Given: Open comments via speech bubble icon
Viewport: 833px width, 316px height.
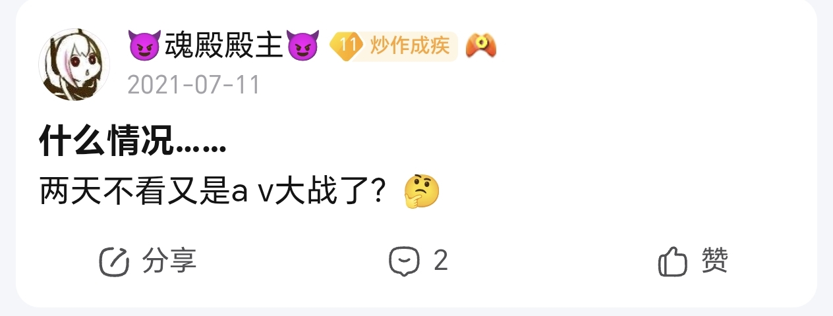Looking at the screenshot, I should [x=404, y=262].
